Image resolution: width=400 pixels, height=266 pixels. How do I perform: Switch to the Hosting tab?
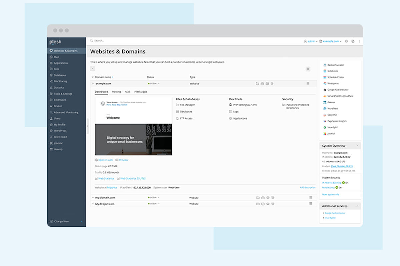click(116, 92)
